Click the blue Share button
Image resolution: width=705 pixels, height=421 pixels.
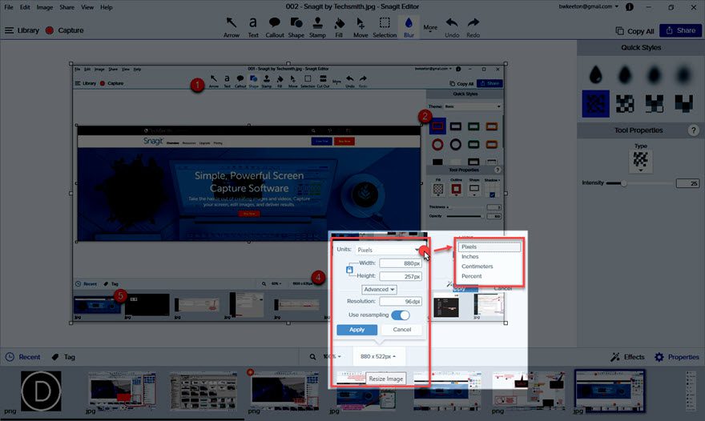[681, 30]
